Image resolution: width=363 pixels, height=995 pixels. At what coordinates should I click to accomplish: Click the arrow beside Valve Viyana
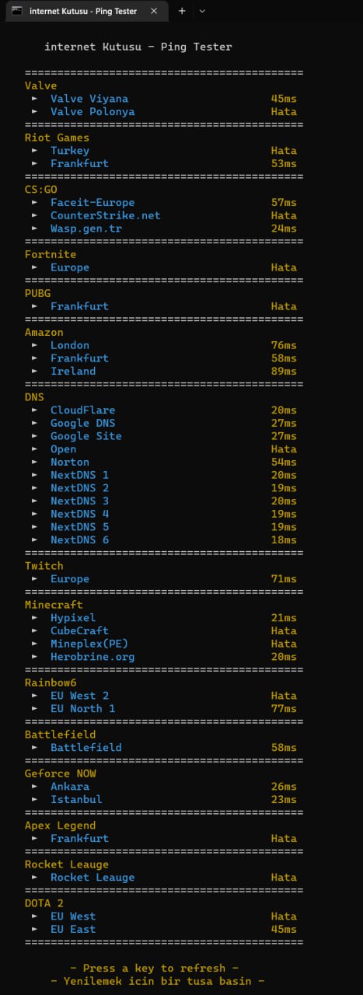tap(35, 99)
